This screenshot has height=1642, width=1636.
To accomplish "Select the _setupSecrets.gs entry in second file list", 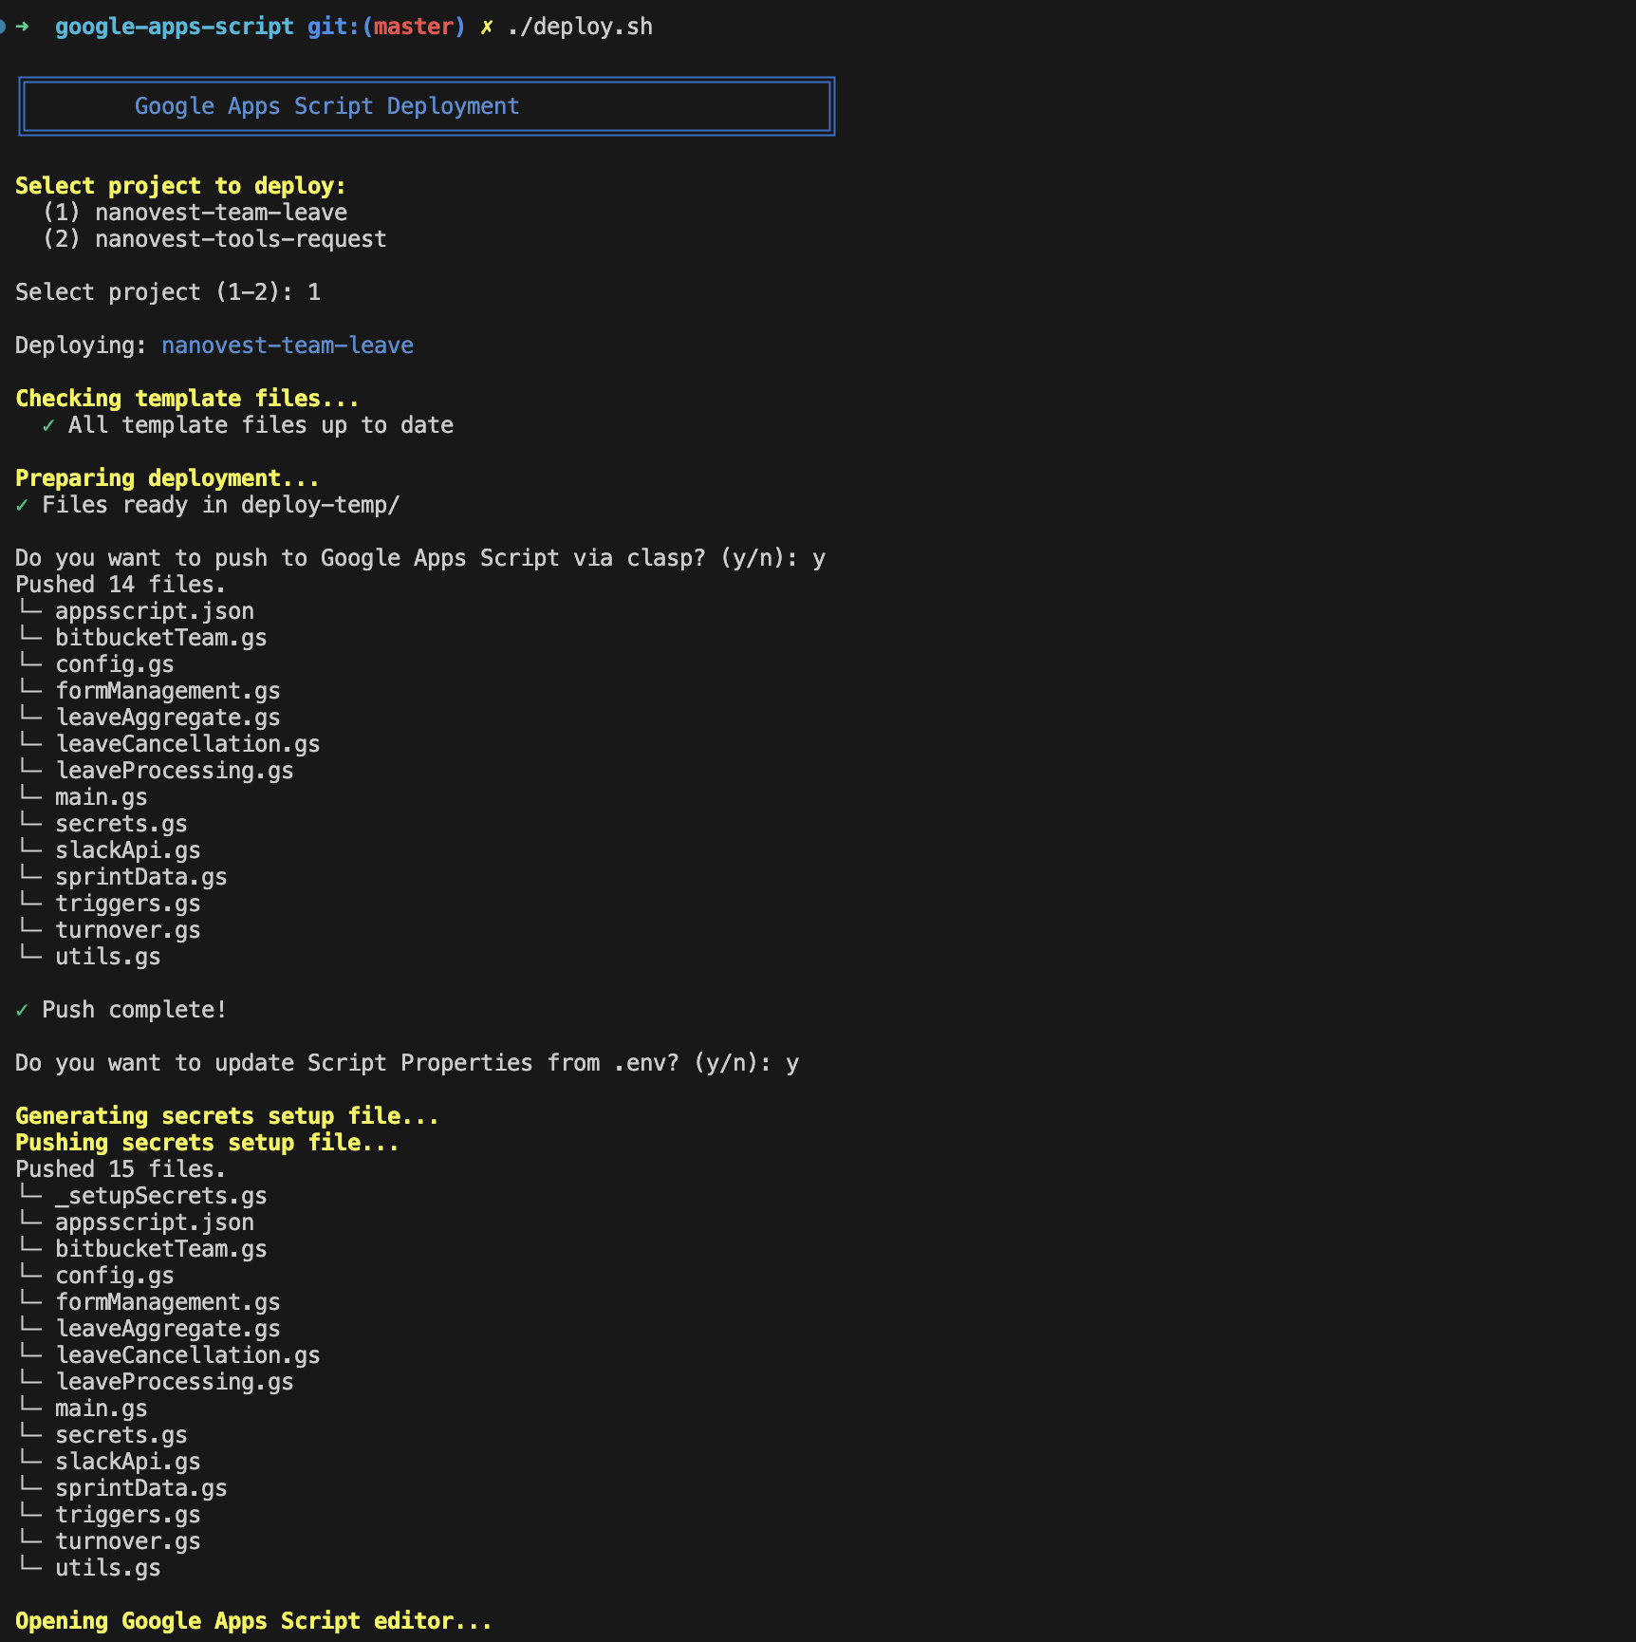I will 161,1195.
